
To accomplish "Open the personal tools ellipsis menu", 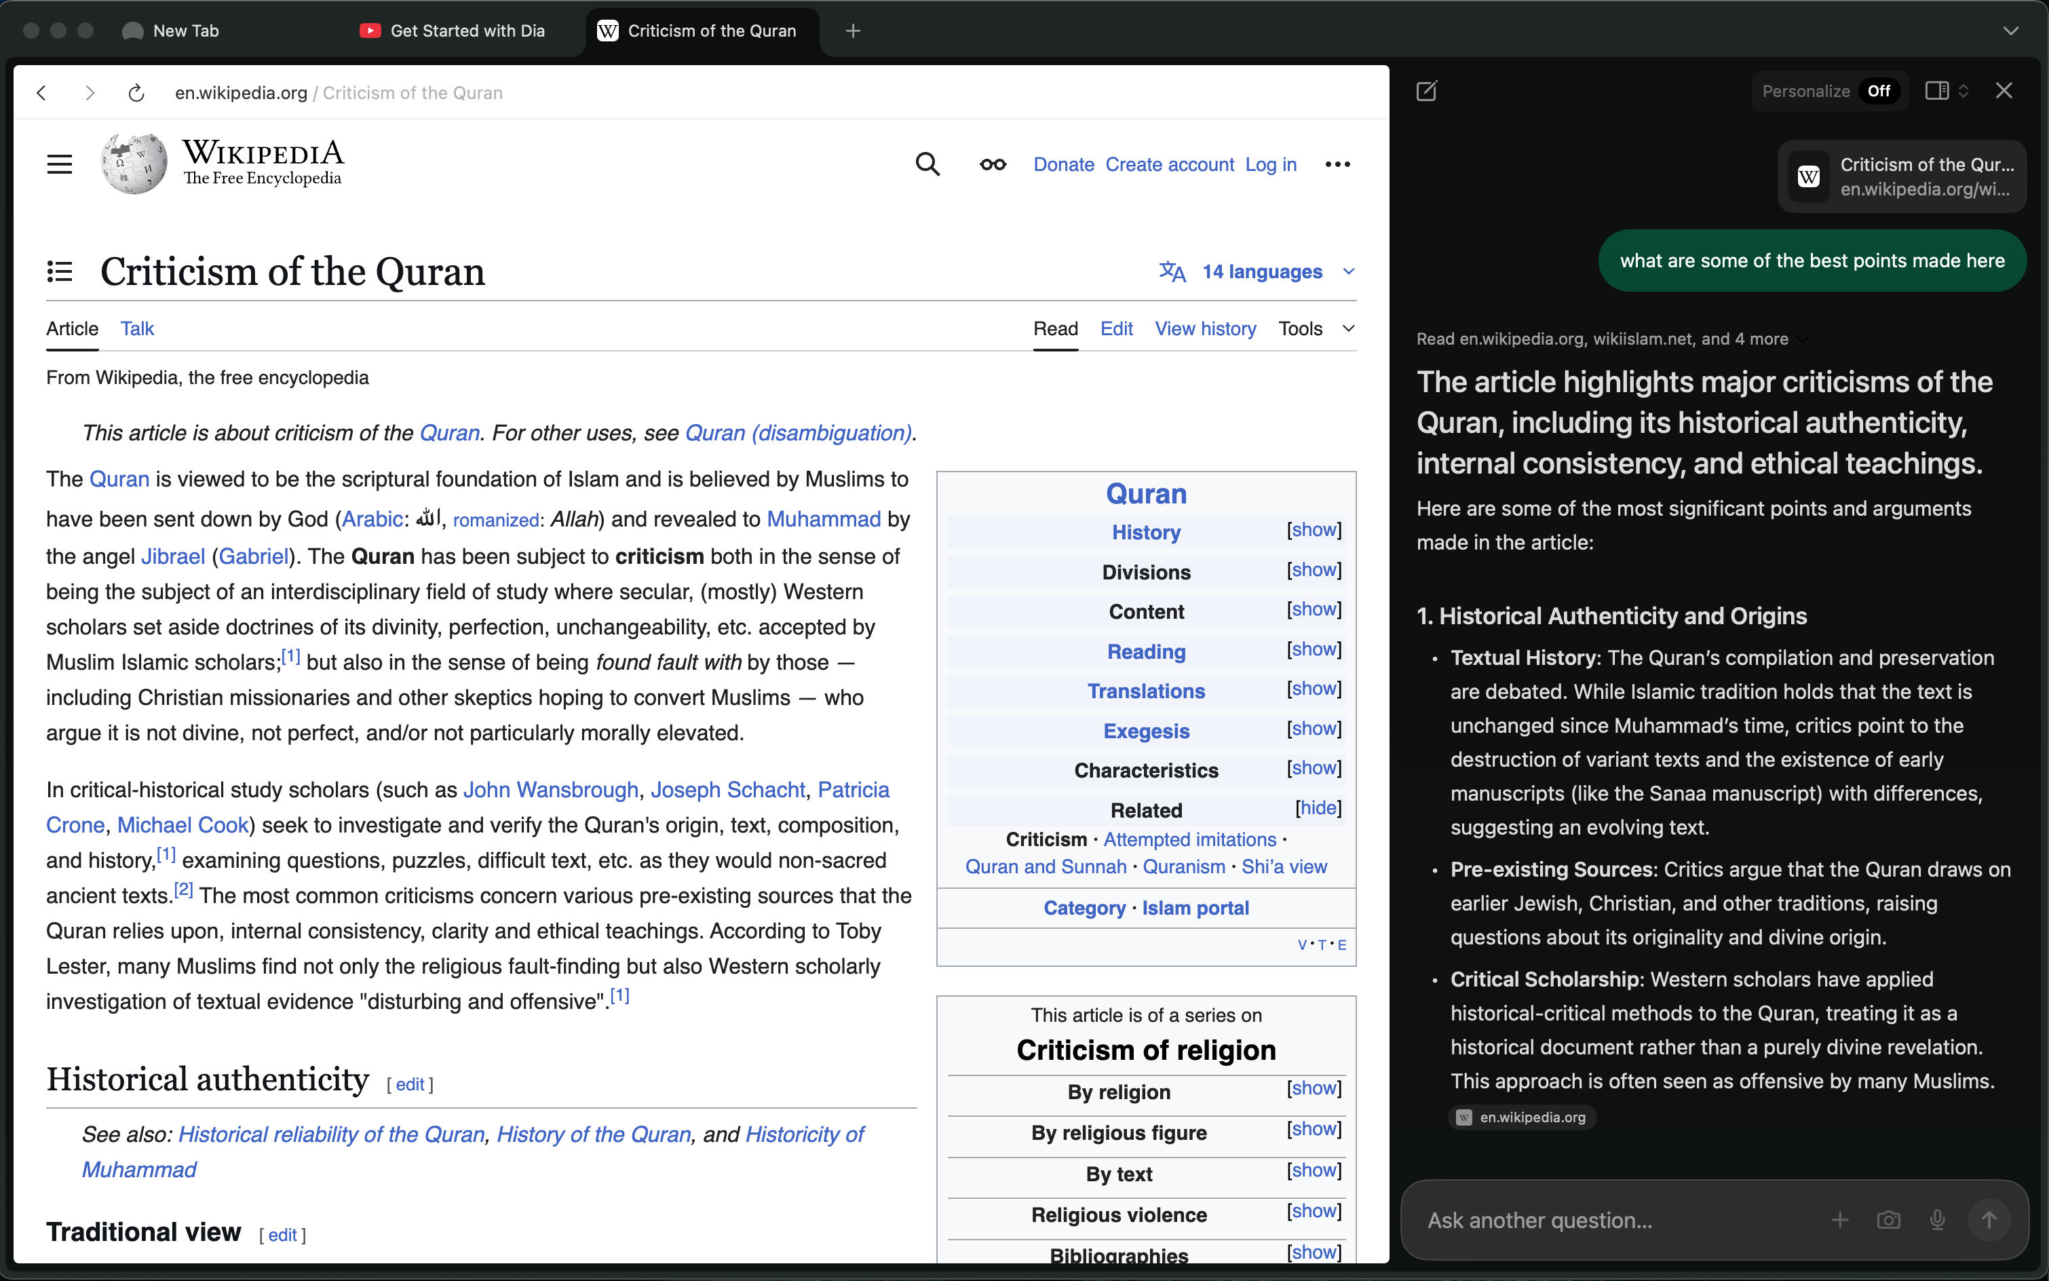I will pos(1337,164).
